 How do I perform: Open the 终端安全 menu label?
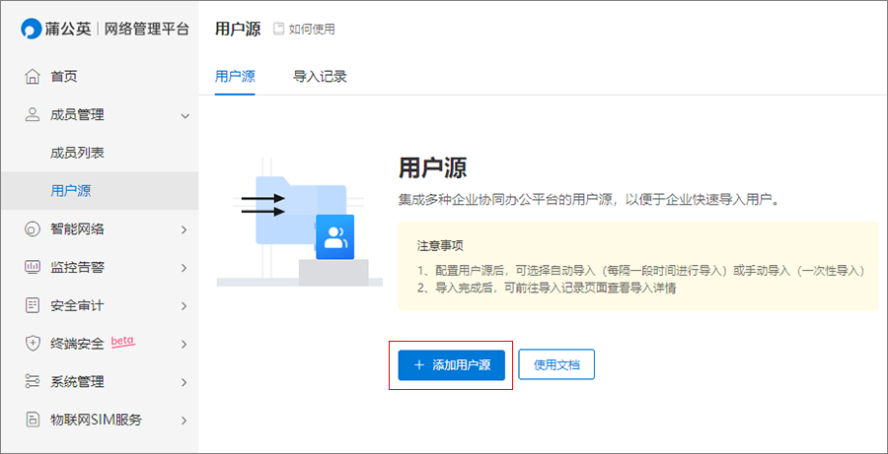coord(77,344)
